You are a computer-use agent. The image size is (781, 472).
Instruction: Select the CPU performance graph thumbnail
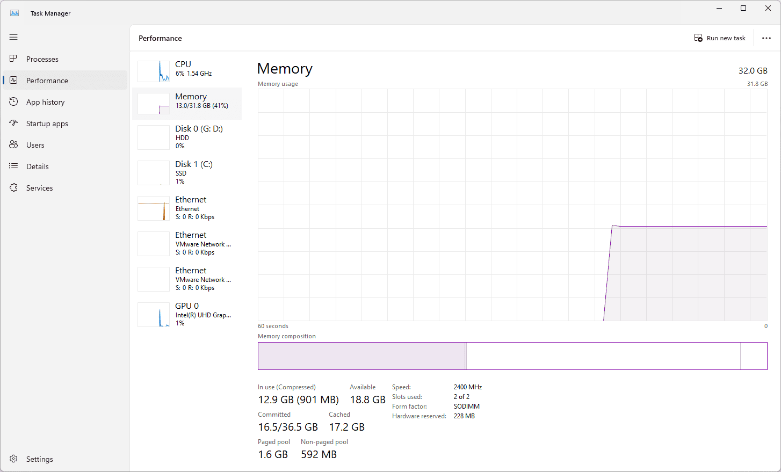tap(154, 71)
